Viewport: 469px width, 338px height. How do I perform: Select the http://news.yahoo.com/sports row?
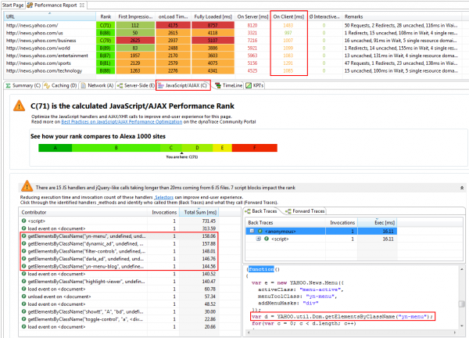point(233,63)
